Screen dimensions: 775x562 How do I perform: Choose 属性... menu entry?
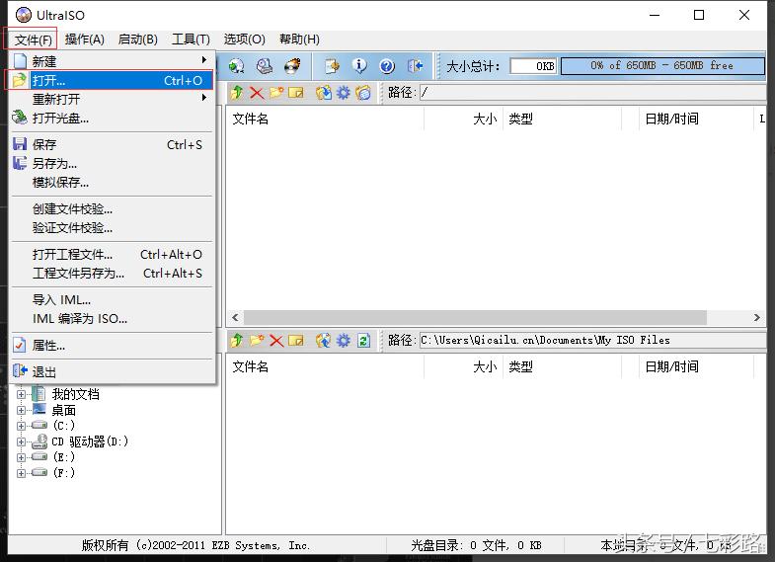(112, 346)
